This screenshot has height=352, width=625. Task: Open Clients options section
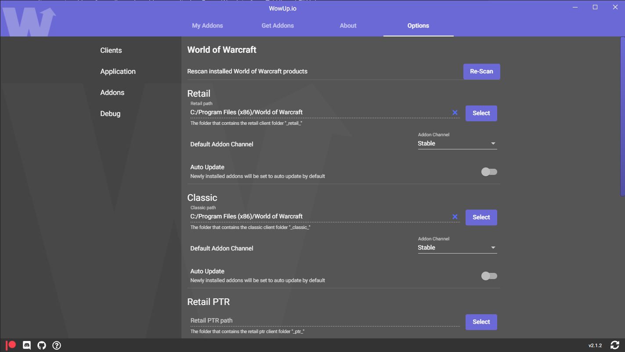(x=111, y=50)
